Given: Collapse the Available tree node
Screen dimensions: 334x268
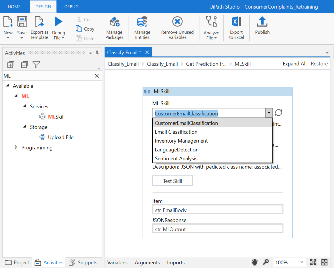Looking at the screenshot, I should 8,85.
